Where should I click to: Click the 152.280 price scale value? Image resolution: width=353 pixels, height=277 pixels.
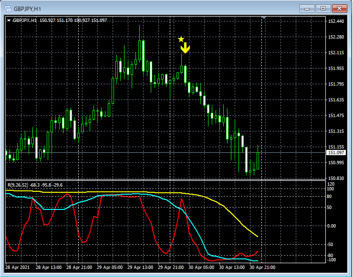[336, 37]
